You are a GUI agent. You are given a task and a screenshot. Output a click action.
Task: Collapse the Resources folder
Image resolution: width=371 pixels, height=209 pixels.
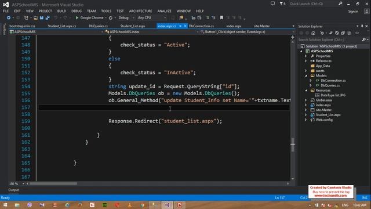305,91
